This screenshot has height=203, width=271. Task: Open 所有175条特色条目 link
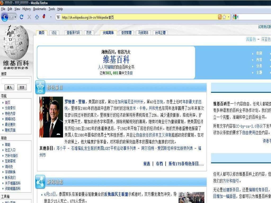186,164
